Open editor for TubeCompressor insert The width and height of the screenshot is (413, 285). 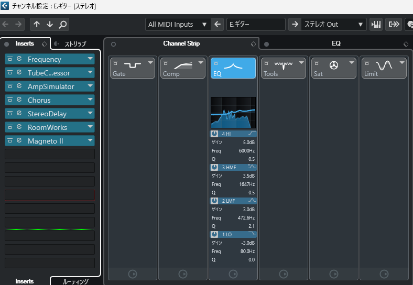coord(19,72)
